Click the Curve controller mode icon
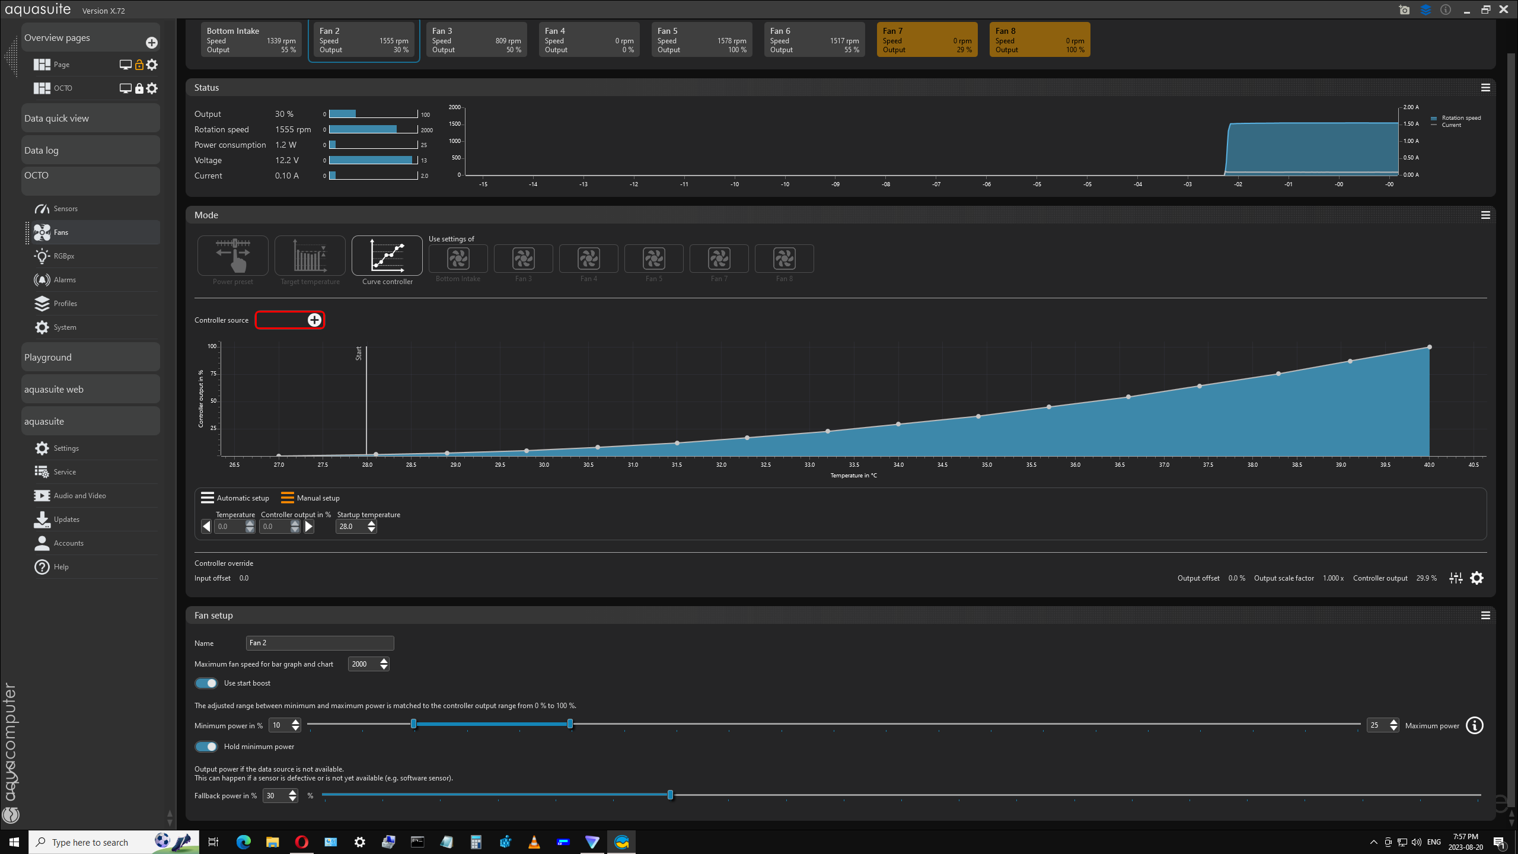This screenshot has height=854, width=1518. [387, 256]
